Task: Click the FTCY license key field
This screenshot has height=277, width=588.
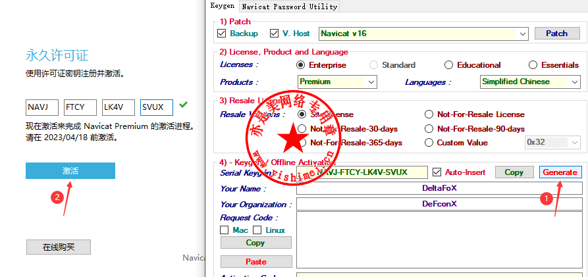Action: 80,107
